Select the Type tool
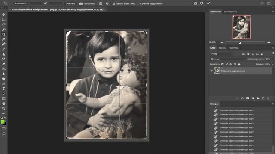Viewport: 275px width, 154px height. [3, 89]
